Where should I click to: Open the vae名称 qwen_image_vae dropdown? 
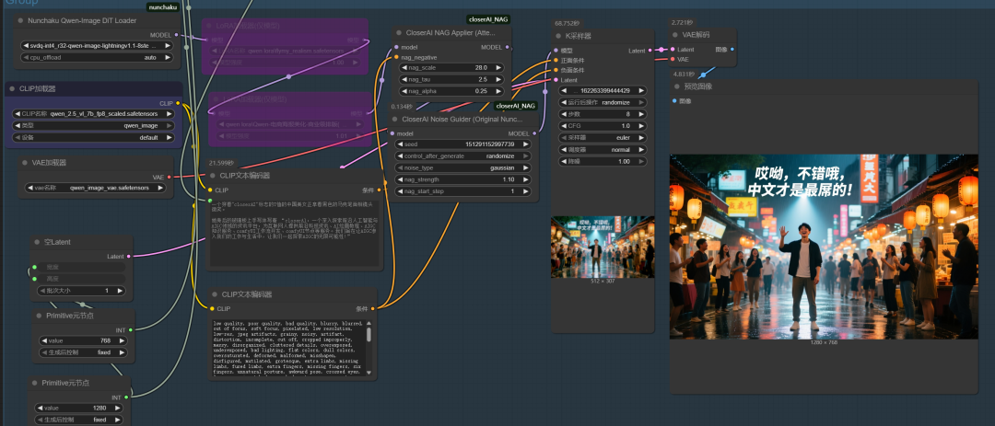[97, 188]
